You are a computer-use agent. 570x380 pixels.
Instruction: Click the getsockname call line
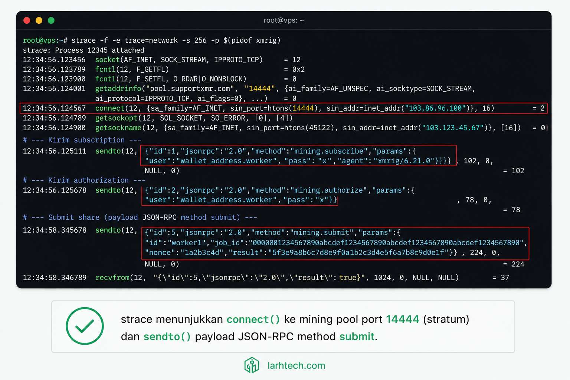point(284,128)
